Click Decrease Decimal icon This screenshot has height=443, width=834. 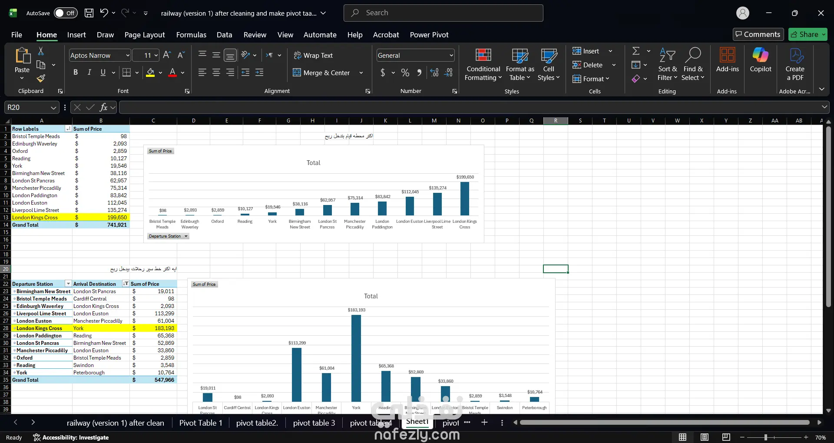449,73
